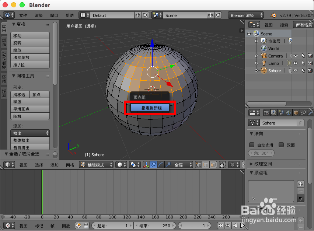This screenshot has width=314, height=231.
Task: Select the translate manipulator arrow icon
Action: pyautogui.click(x=153, y=165)
